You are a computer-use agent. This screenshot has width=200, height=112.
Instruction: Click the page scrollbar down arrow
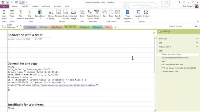[155, 110]
